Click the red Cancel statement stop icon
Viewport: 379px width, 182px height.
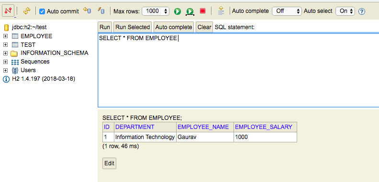[202, 11]
